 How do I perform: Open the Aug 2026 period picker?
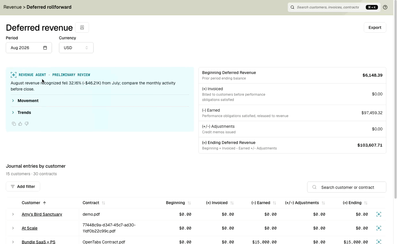point(29,48)
